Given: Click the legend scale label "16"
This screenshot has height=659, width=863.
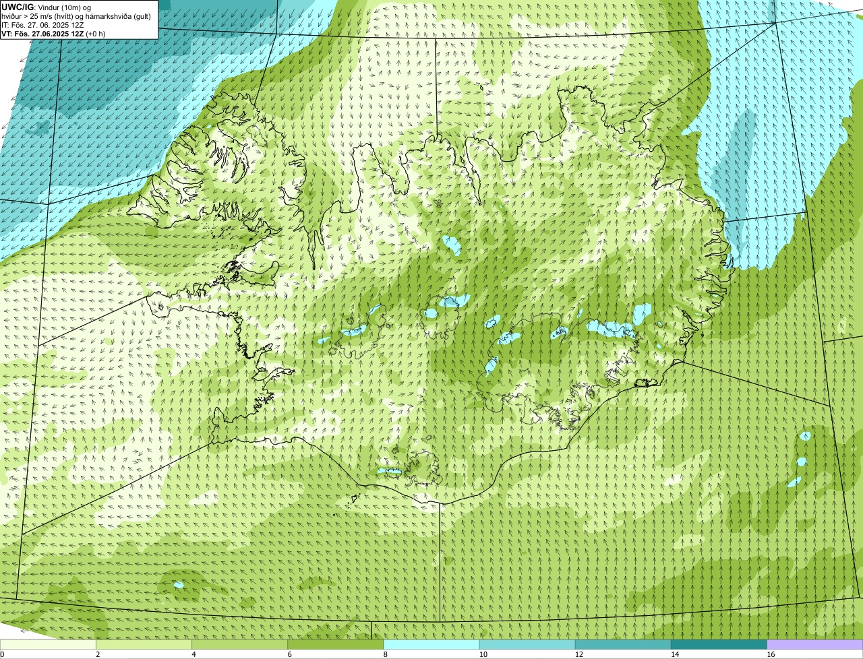Looking at the screenshot, I should pyautogui.click(x=771, y=654).
